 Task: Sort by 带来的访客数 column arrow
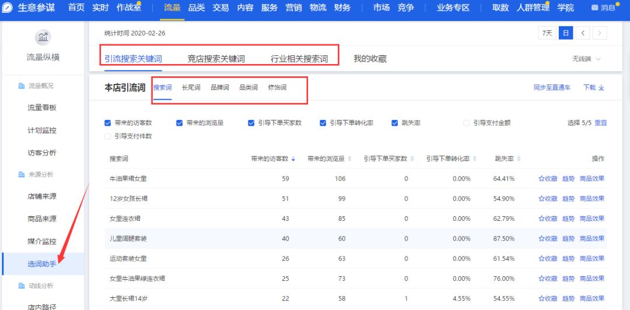coord(293,159)
